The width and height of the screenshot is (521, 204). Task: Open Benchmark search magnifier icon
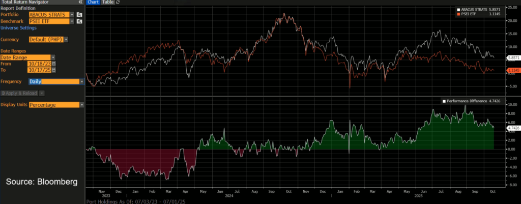(x=79, y=21)
